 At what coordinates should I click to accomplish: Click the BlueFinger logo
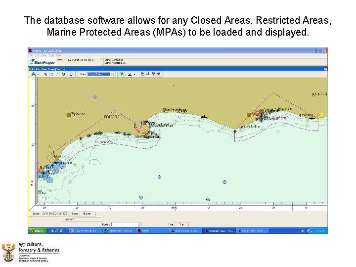coord(43,62)
